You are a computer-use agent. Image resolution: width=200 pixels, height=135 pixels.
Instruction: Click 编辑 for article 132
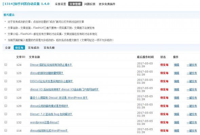177,123
